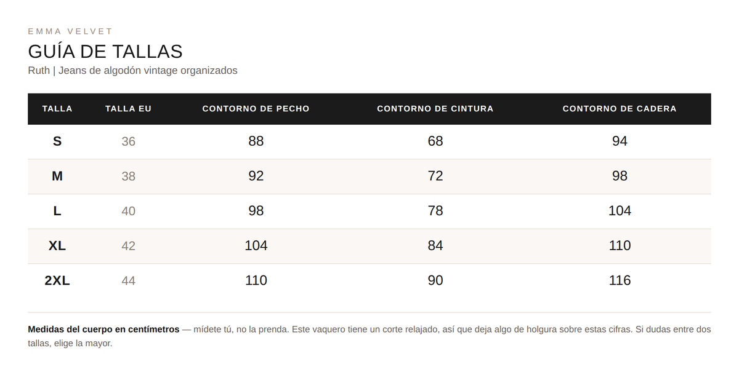Click 'Medidas del cuerpo en centímetros' note
The image size is (739, 372).
(103, 330)
